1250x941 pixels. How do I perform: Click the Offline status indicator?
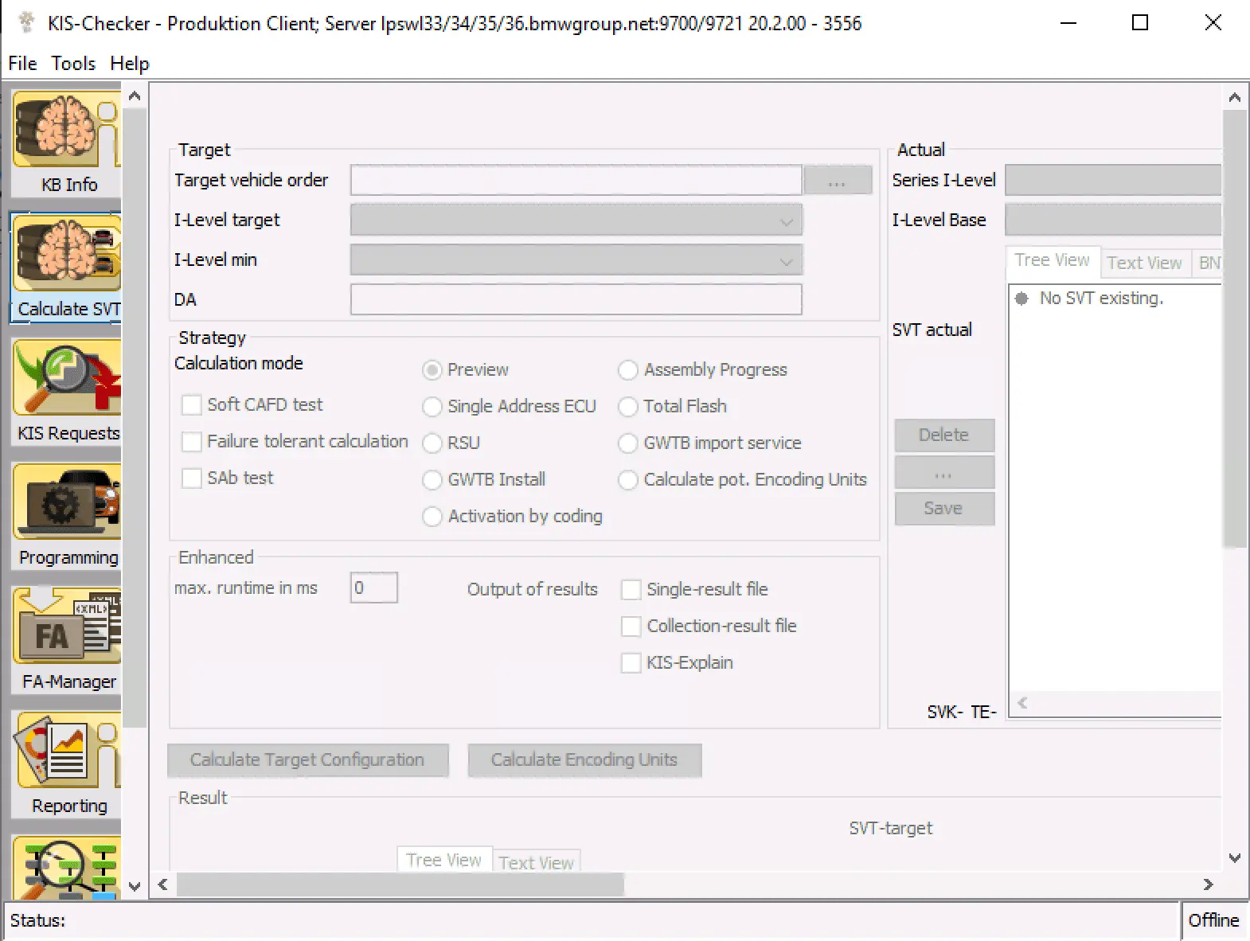pyautogui.click(x=1214, y=921)
